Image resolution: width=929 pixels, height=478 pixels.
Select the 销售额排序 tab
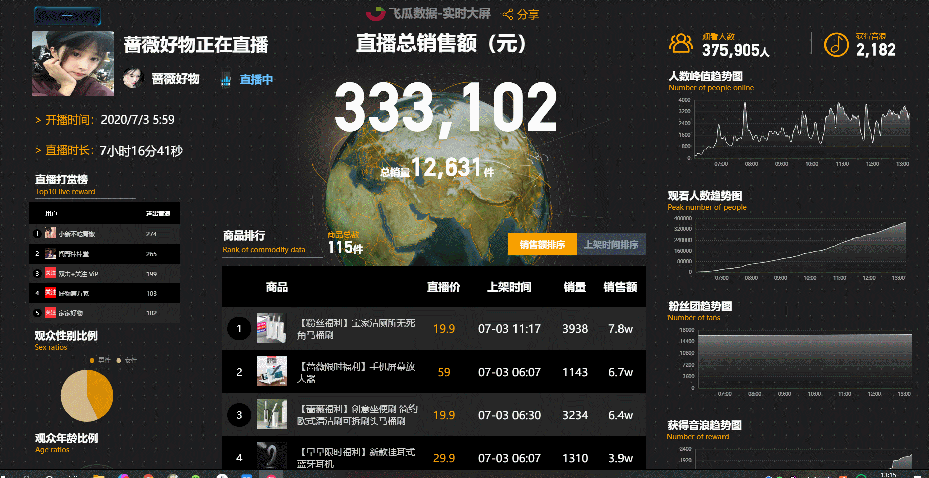(542, 245)
